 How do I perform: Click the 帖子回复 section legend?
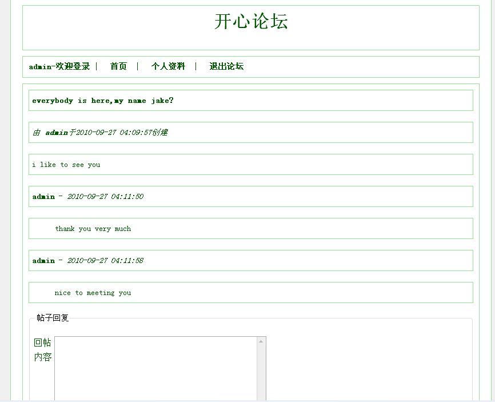(53, 318)
